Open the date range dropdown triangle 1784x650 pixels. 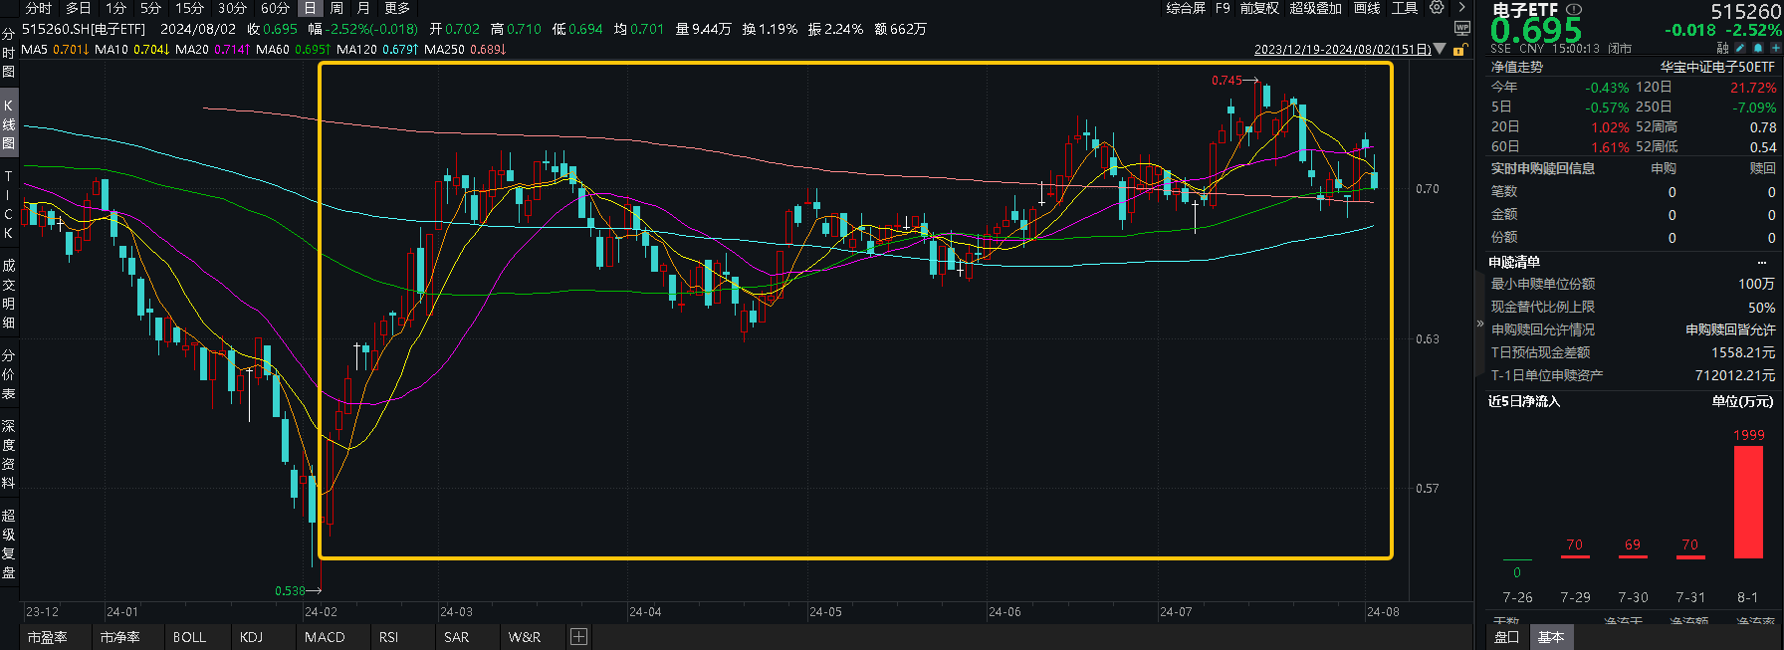1440,50
